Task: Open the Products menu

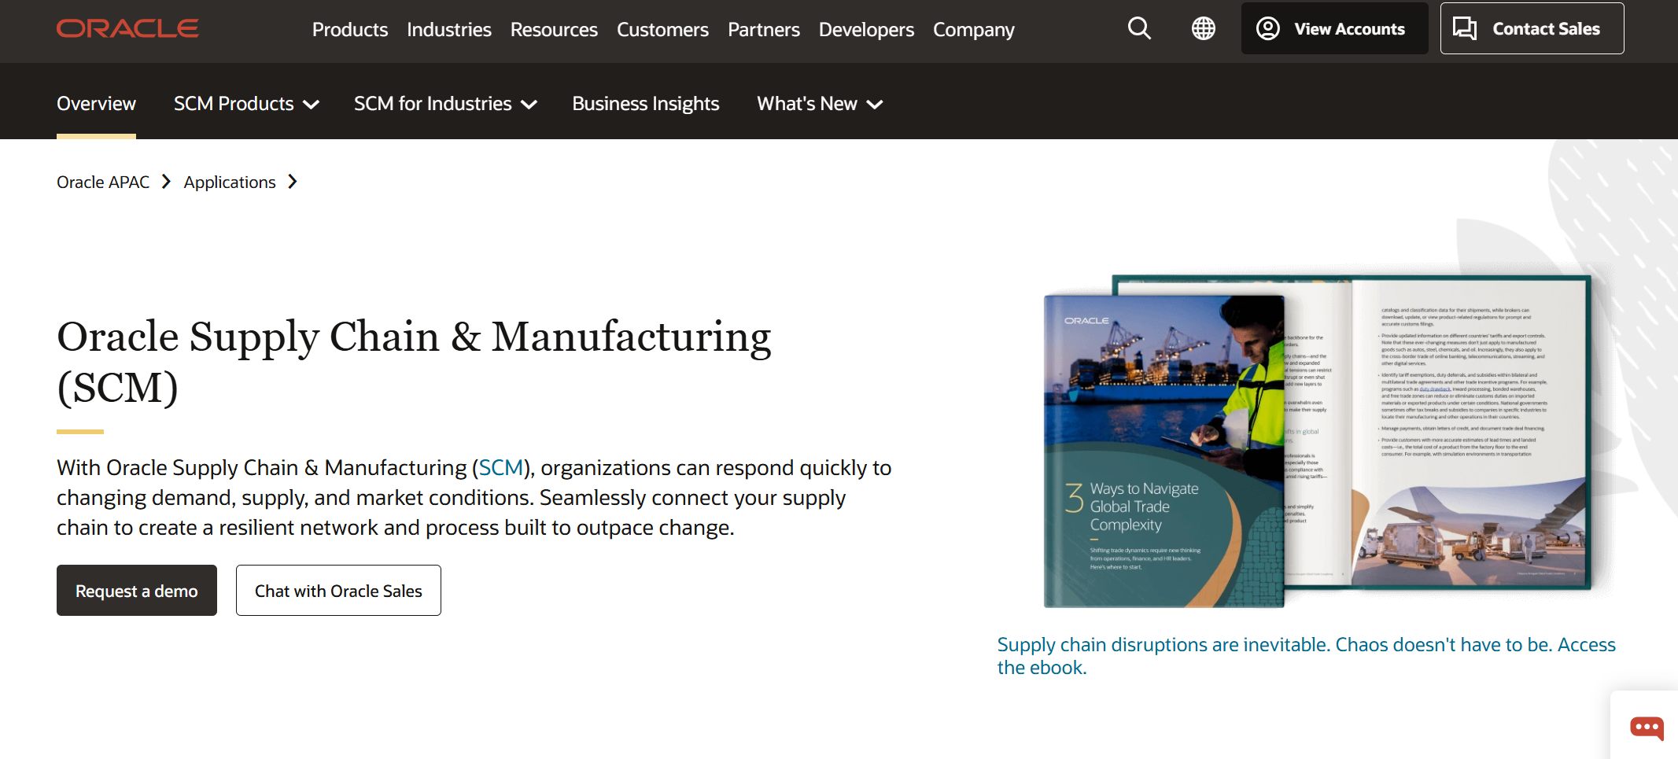Action: pyautogui.click(x=349, y=29)
